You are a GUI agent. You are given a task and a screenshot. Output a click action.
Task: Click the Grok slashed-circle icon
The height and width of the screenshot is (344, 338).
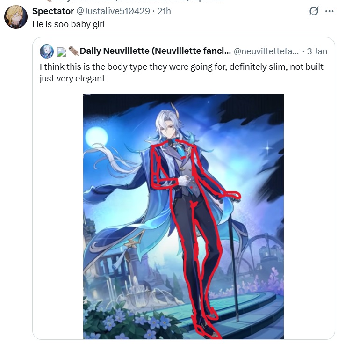314,11
